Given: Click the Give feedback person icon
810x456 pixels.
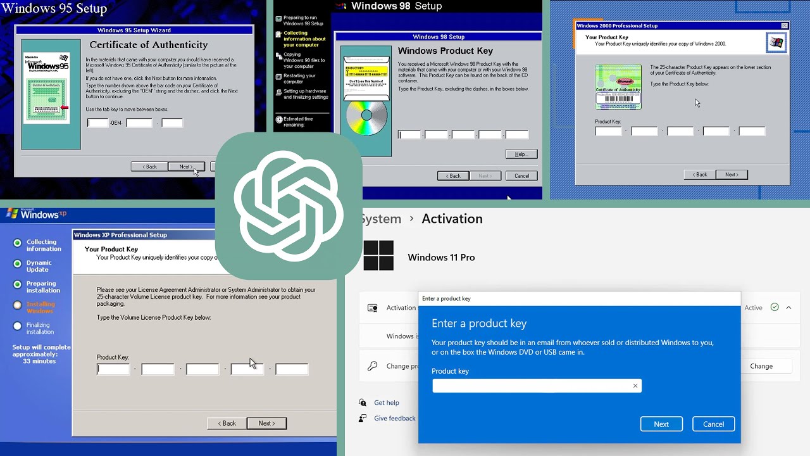Looking at the screenshot, I should pos(363,418).
